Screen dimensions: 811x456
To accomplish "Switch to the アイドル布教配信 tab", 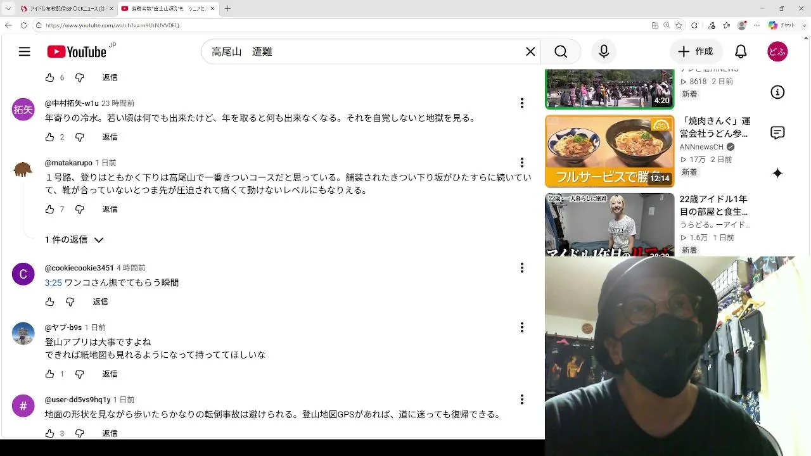I will point(67,8).
